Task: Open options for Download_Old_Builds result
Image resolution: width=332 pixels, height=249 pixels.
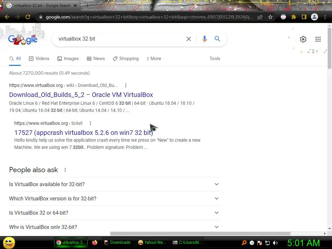Action: (126, 85)
